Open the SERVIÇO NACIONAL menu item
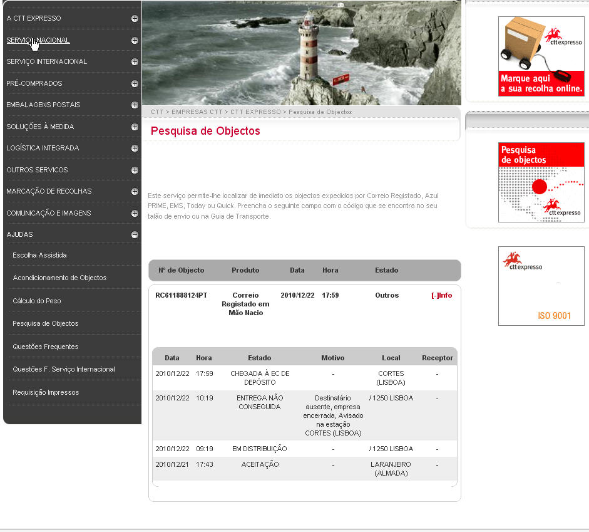The image size is (589, 532). point(38,40)
